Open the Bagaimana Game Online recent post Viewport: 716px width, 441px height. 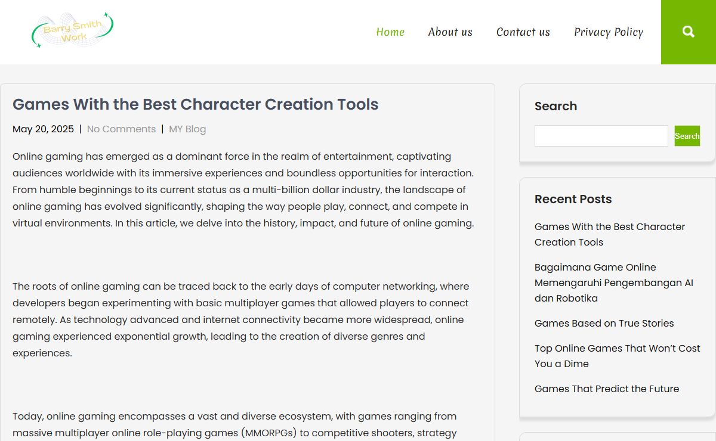pos(614,282)
